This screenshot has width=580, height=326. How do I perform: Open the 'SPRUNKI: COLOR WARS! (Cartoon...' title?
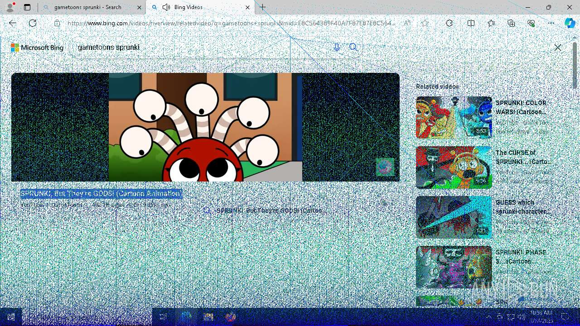pyautogui.click(x=522, y=107)
